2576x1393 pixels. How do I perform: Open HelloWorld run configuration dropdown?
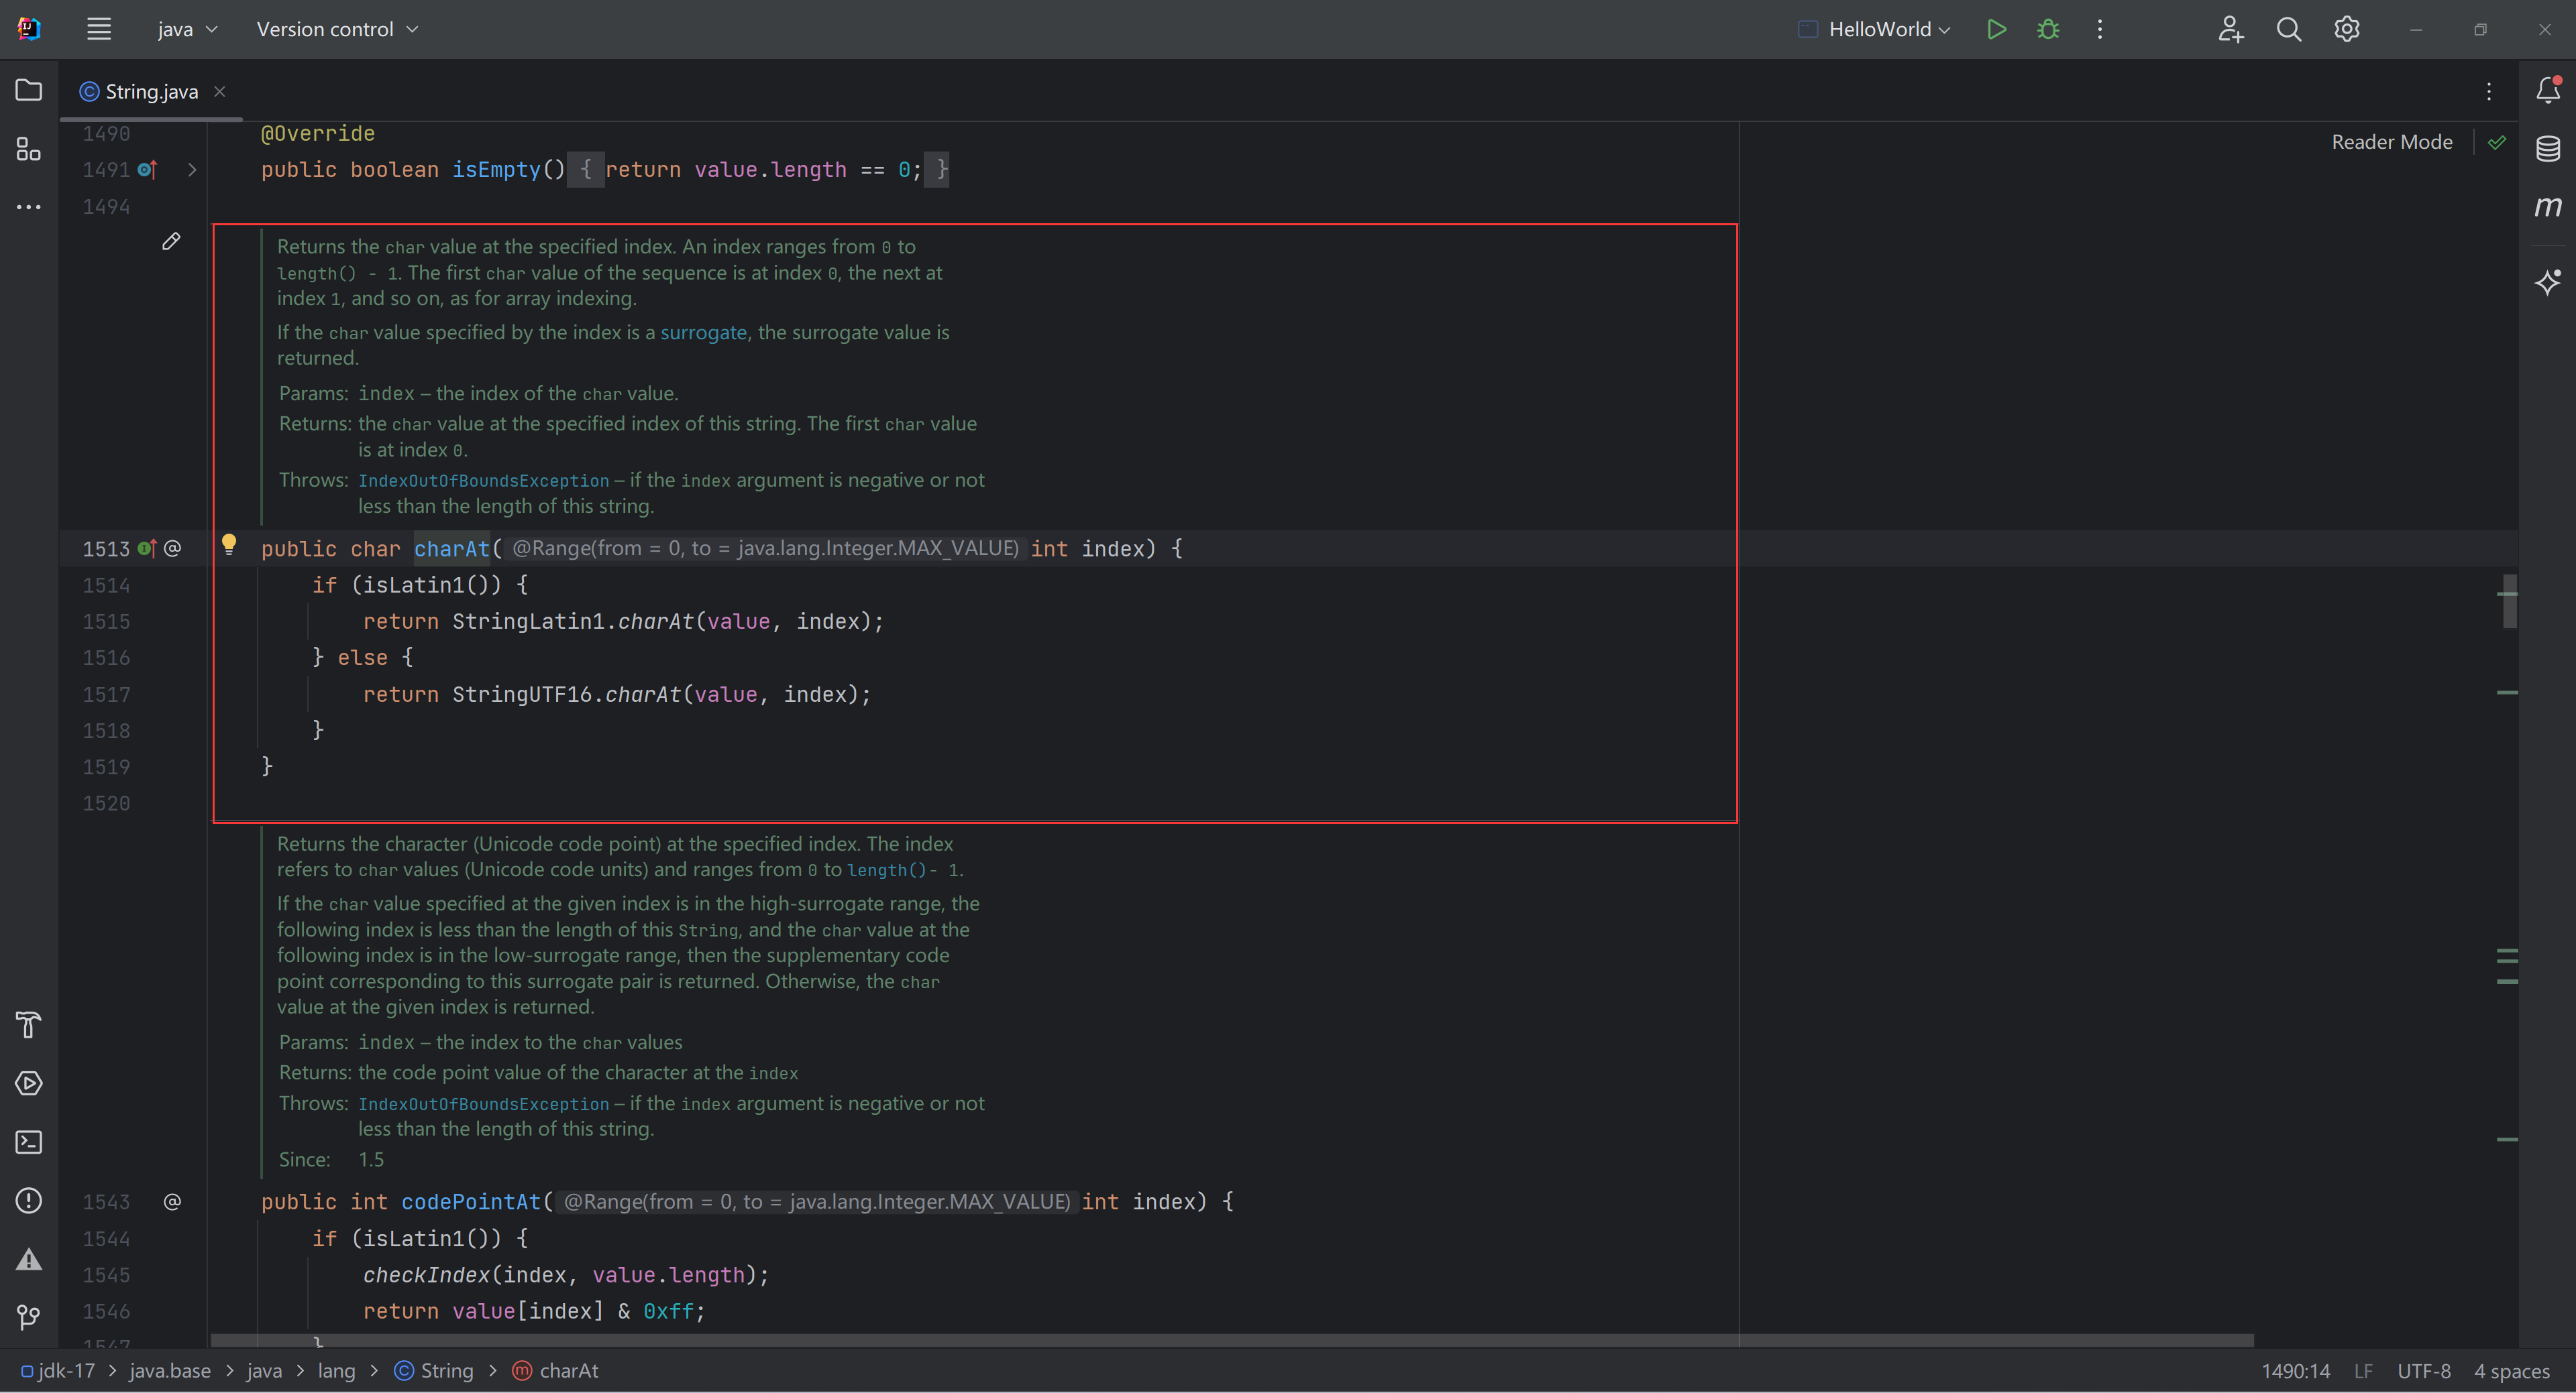[1874, 29]
